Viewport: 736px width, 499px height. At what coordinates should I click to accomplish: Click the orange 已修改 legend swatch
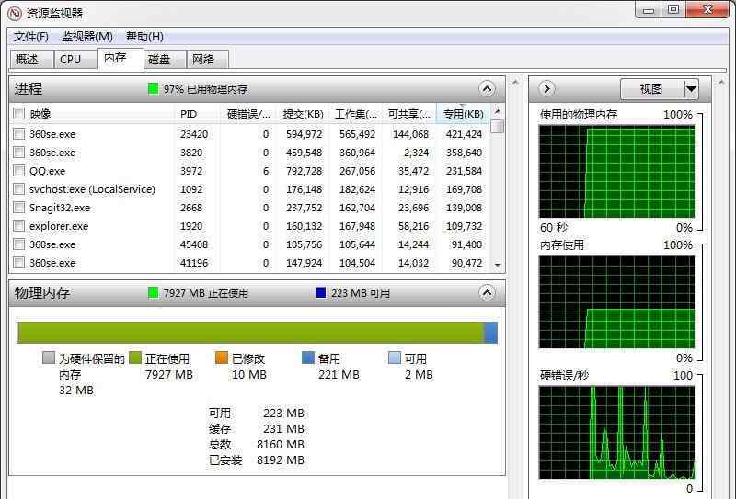[222, 357]
